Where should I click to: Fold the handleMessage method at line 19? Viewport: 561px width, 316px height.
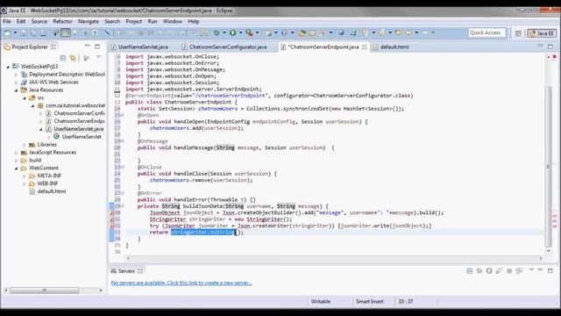coord(123,141)
